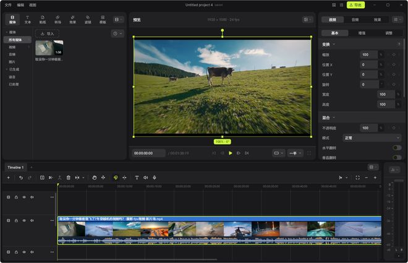Click the green 导出 export button
Image resolution: width=408 pixels, height=263 pixels.
tap(355, 5)
